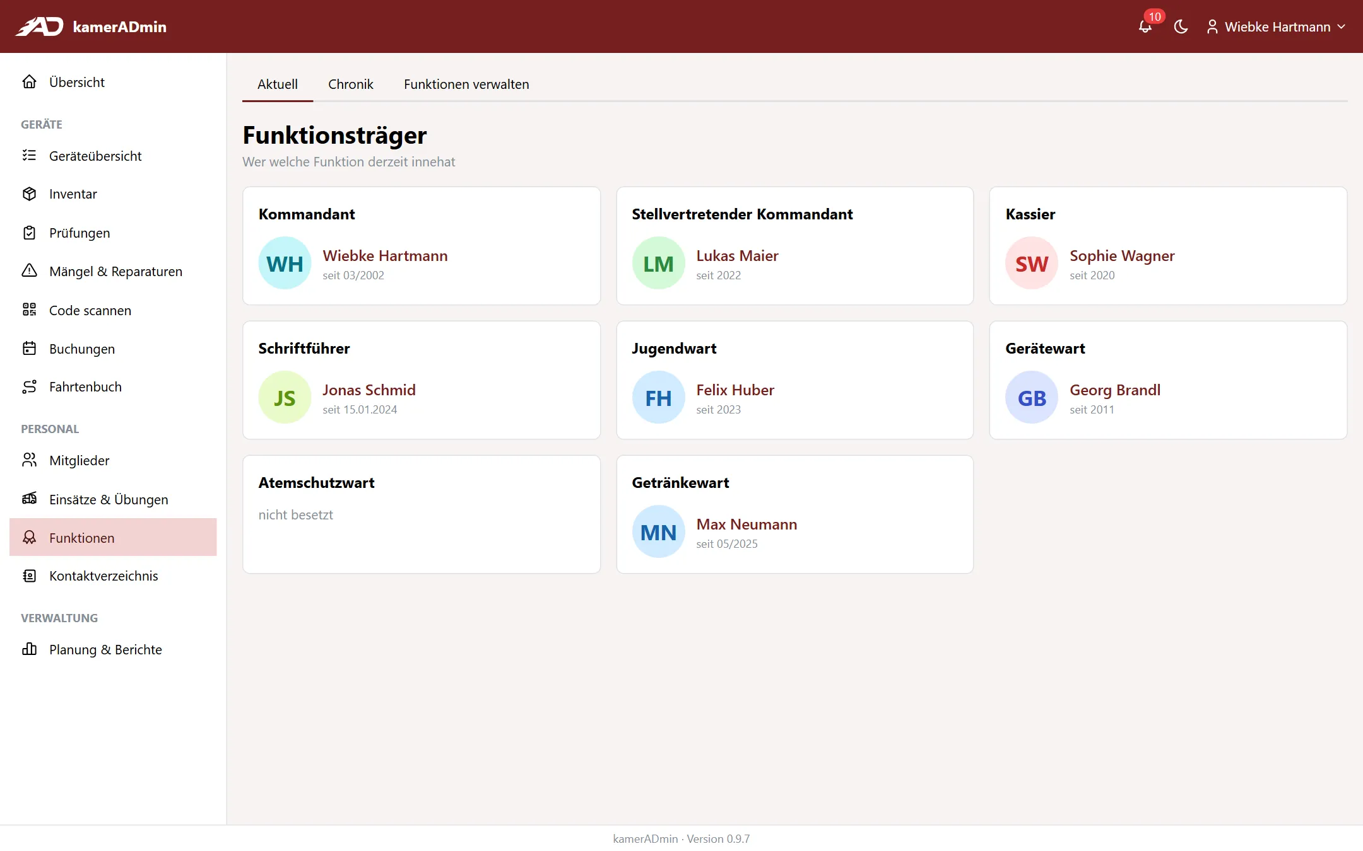Click the Atemschutzwart card title

point(316,482)
